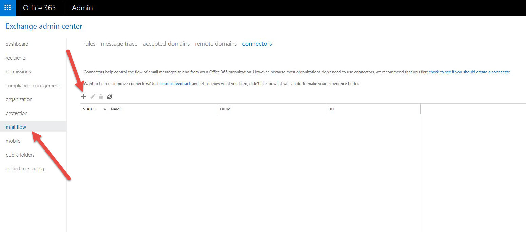Select mail flow in sidebar
The image size is (526, 232).
[x=16, y=127]
